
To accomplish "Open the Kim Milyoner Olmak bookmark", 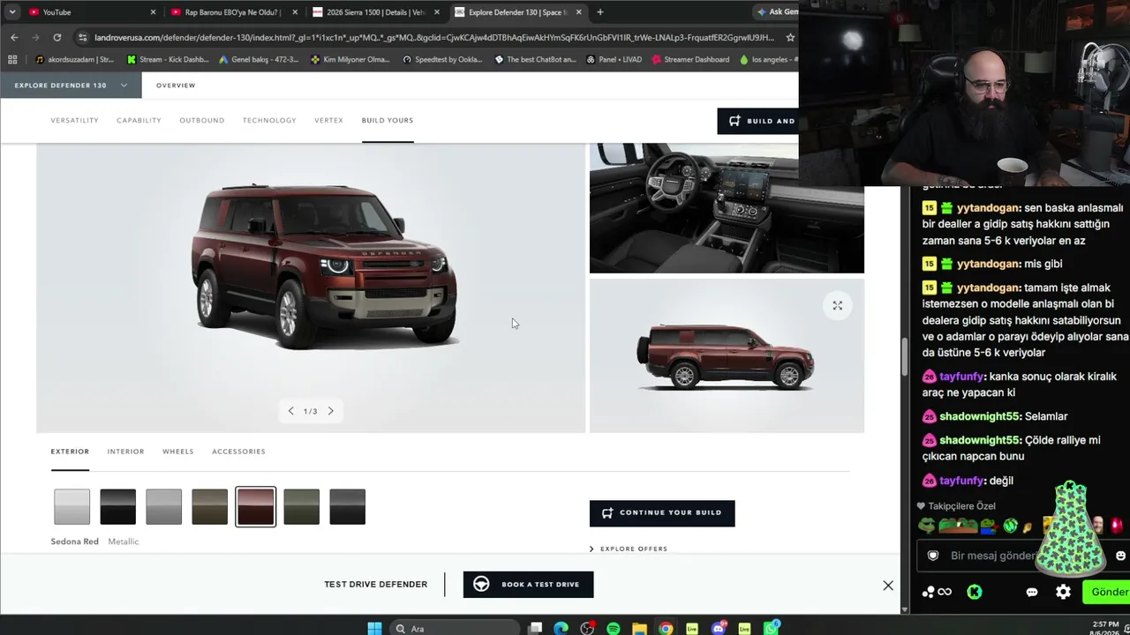I will [351, 60].
